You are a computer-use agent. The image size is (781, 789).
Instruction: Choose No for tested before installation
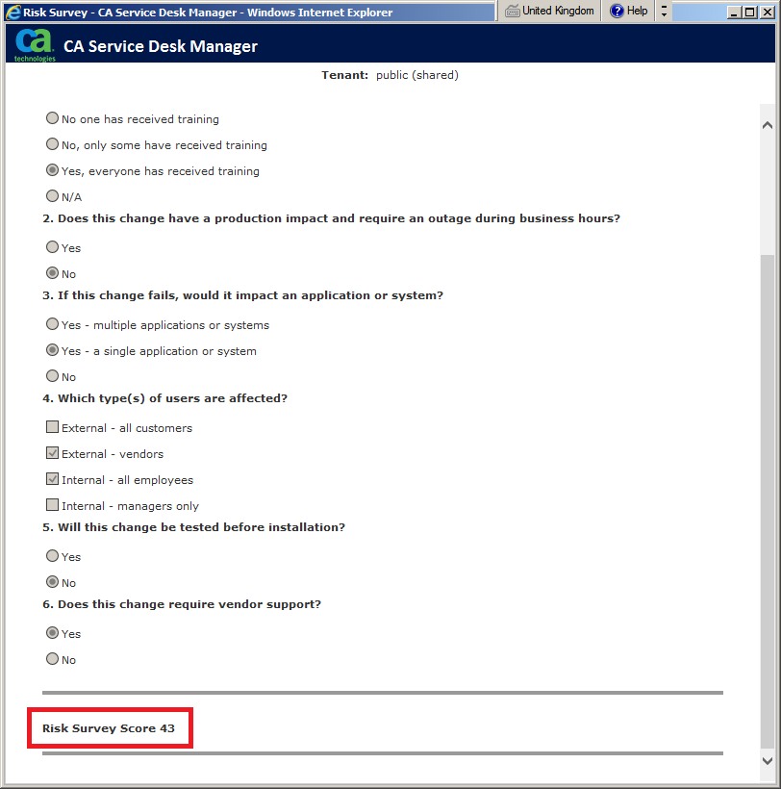coord(52,582)
